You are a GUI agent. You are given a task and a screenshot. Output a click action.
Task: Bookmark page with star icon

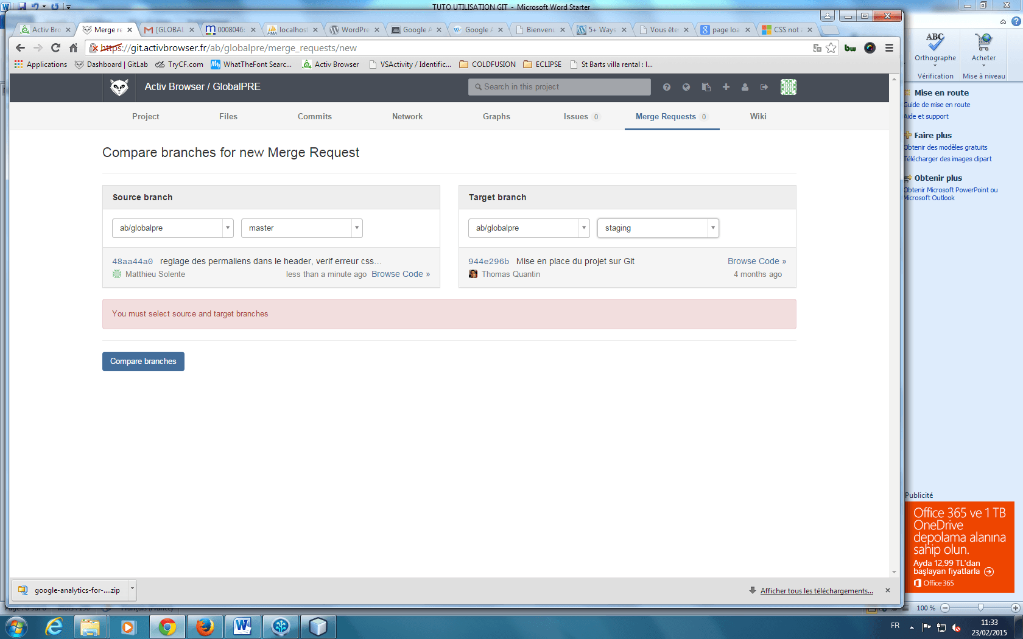[x=831, y=47]
